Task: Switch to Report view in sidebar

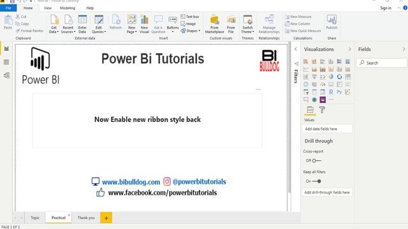Action: [x=6, y=48]
